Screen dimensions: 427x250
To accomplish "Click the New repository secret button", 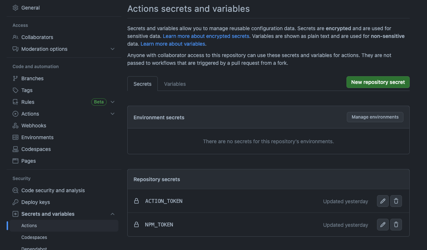I will (378, 82).
